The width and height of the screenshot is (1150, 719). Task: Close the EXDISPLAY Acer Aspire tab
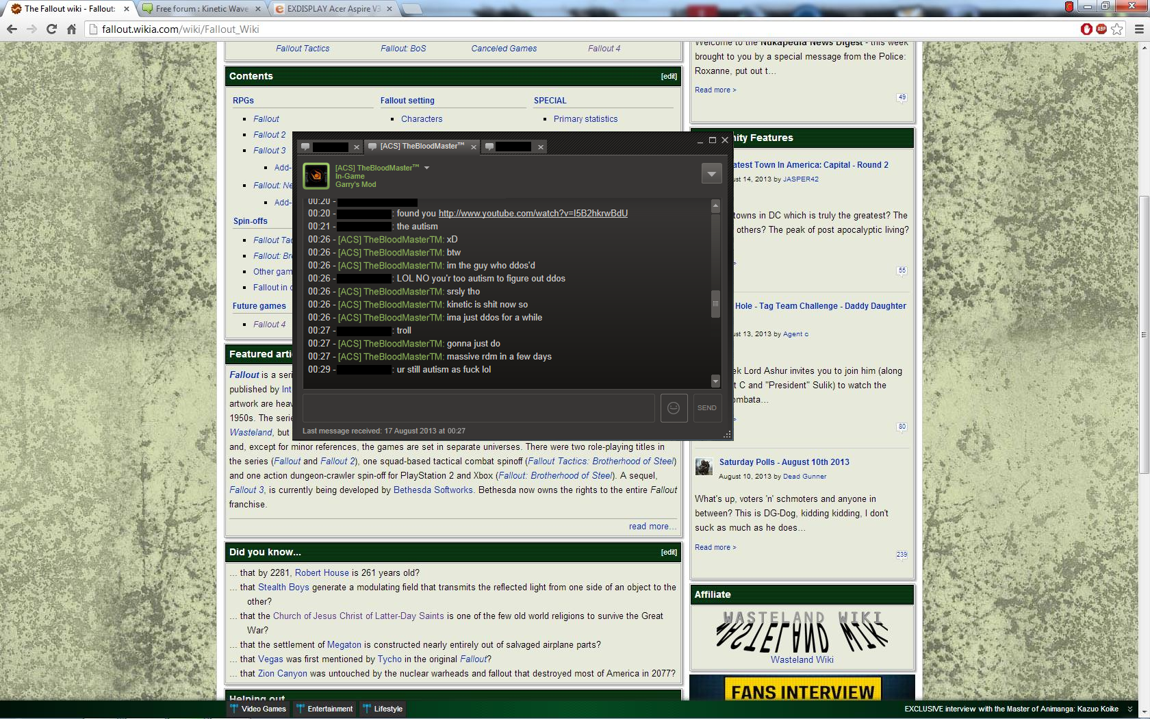[389, 9]
